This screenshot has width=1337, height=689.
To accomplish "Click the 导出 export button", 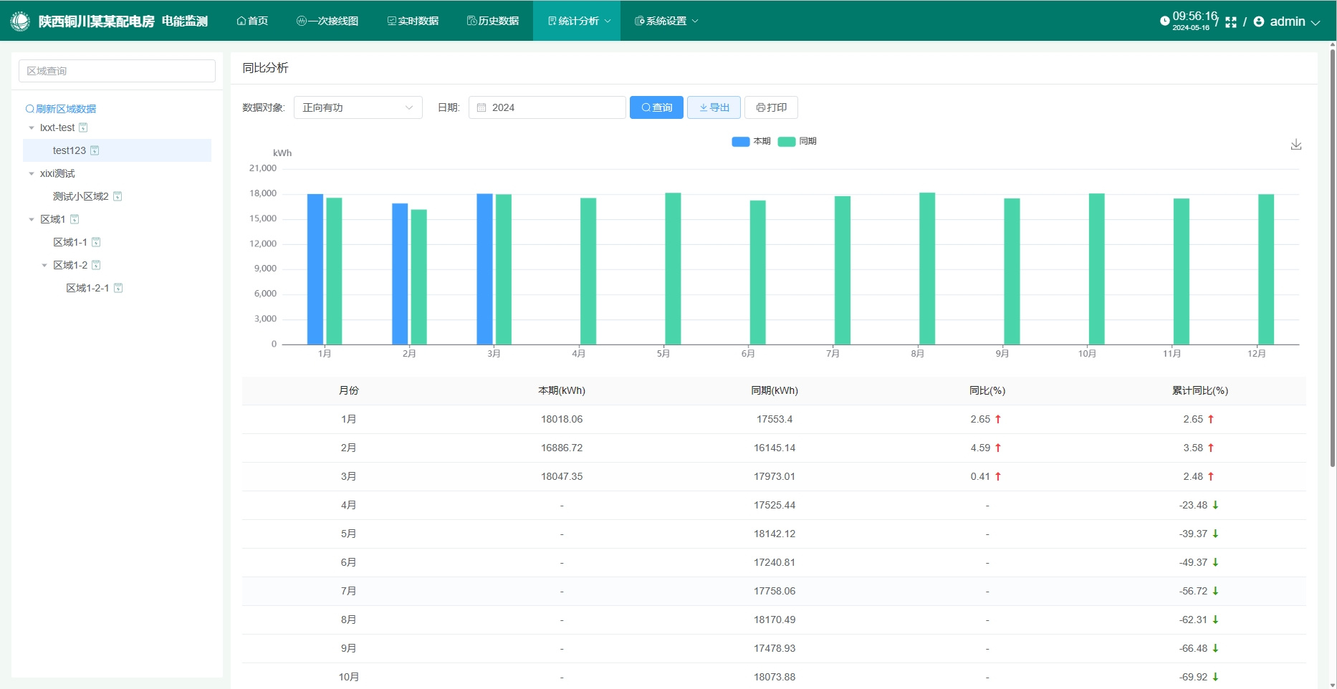I will [x=714, y=107].
